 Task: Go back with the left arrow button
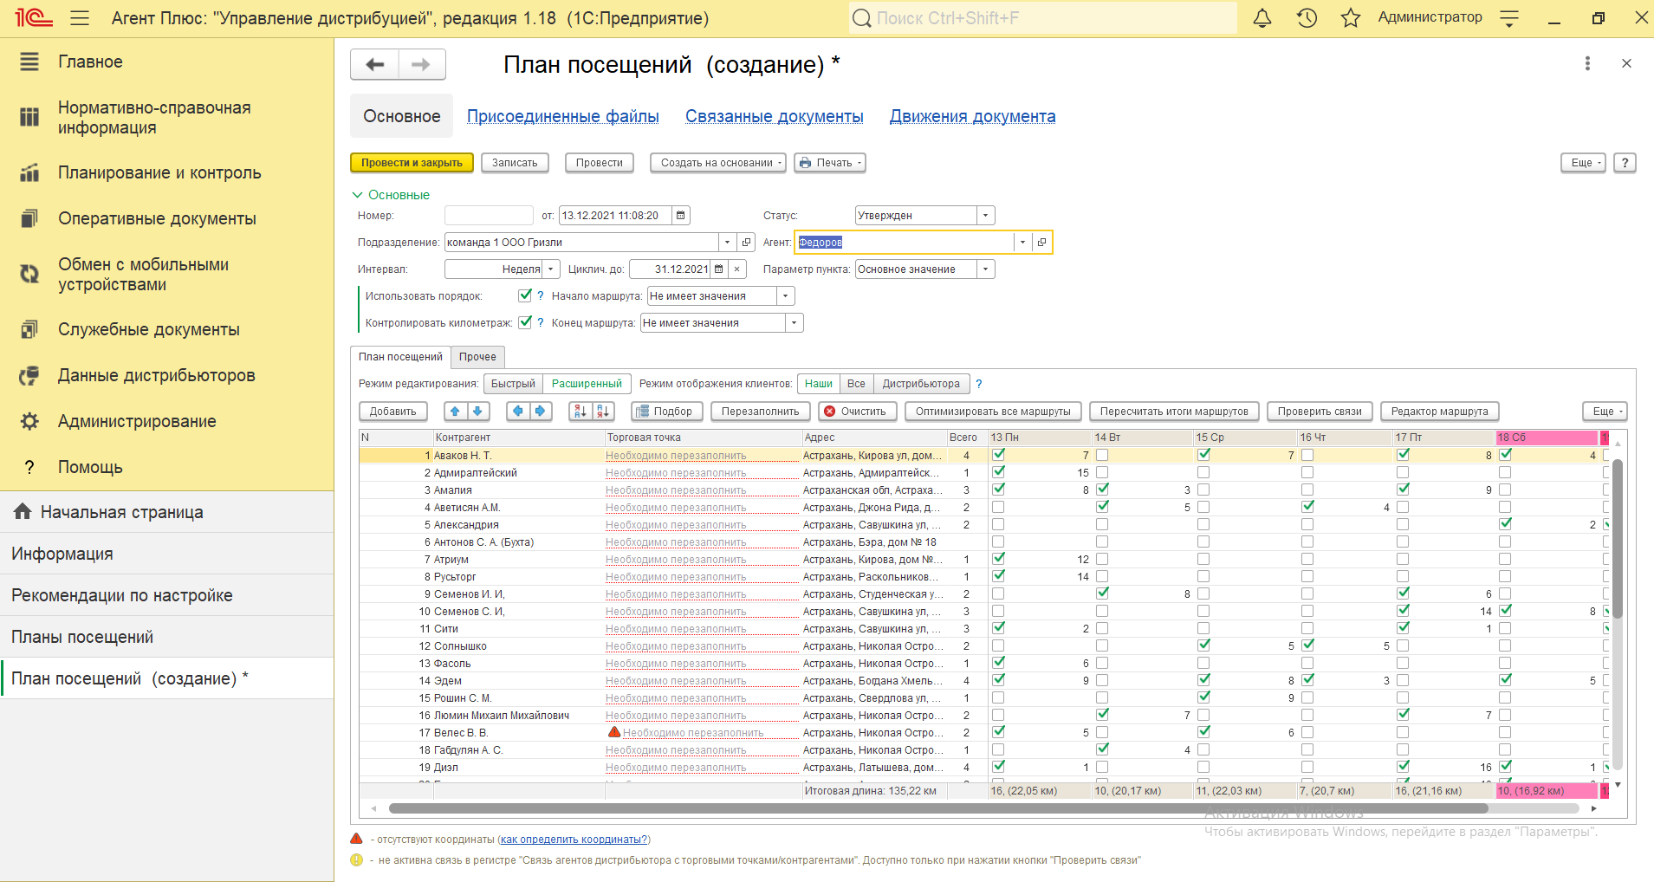(375, 64)
